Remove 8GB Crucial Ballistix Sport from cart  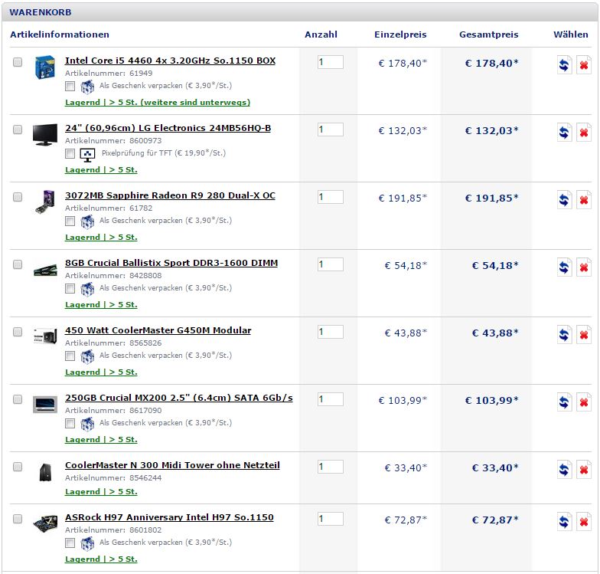(584, 267)
